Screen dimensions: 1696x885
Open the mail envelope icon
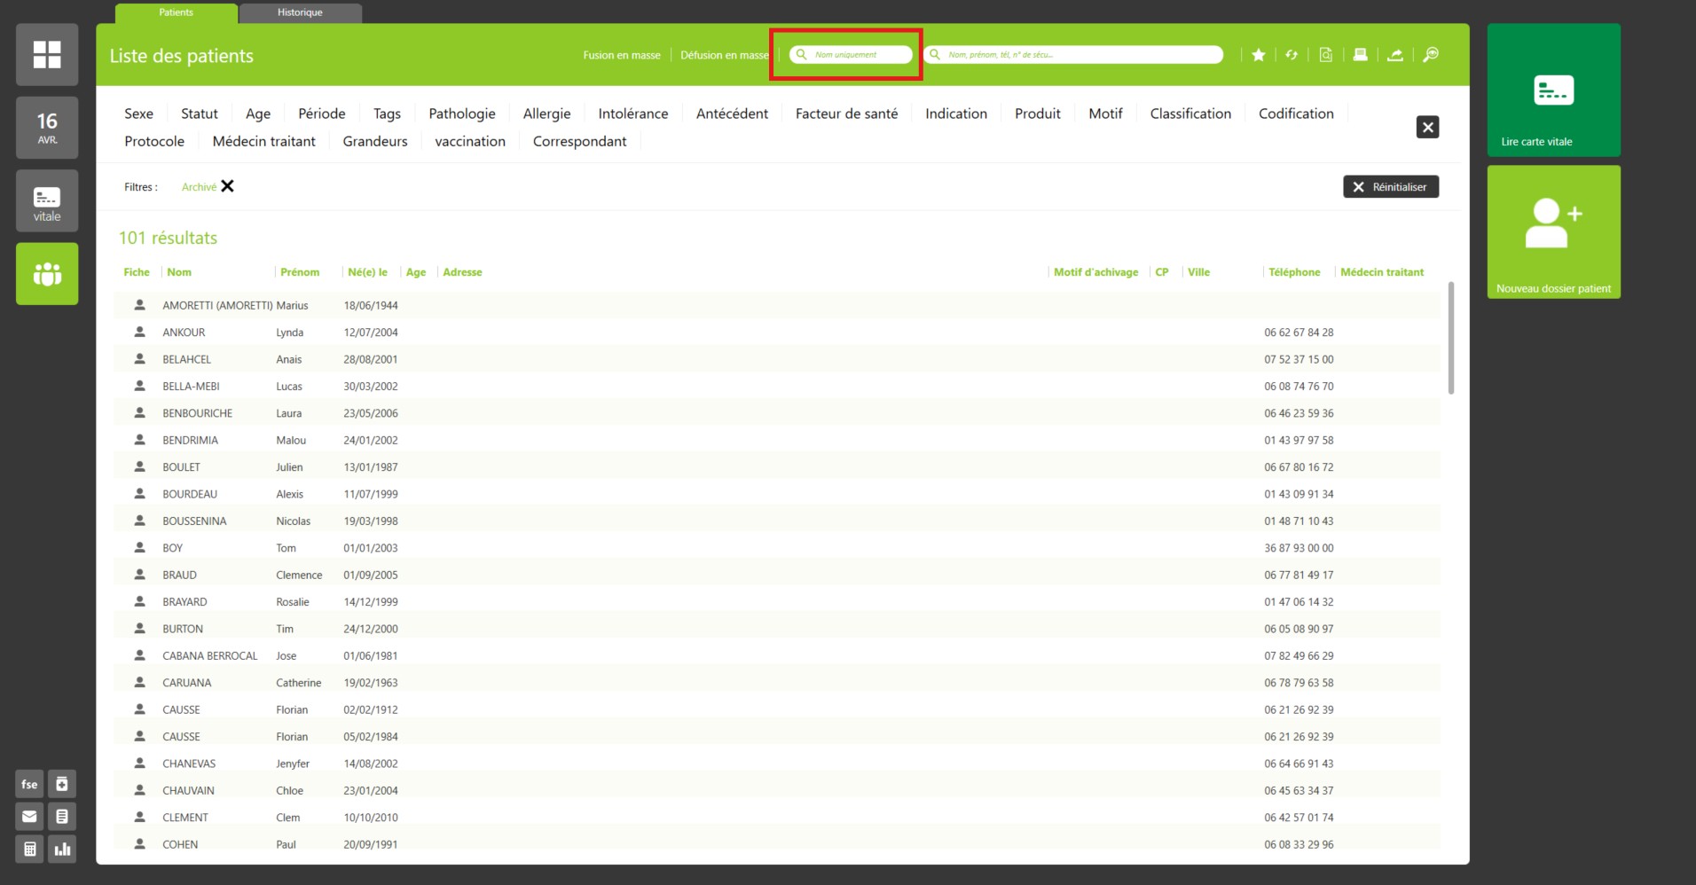tap(29, 817)
